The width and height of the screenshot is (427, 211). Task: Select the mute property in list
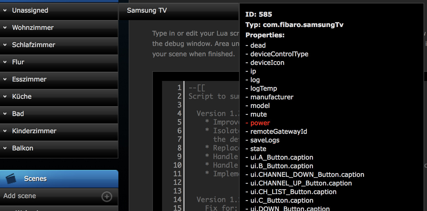[259, 114]
